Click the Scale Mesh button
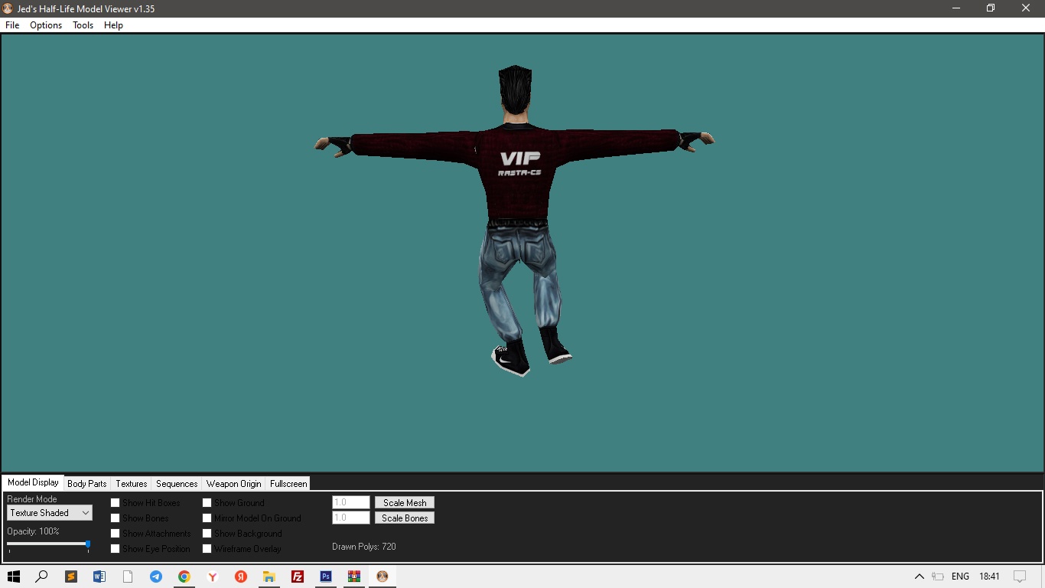The image size is (1045, 588). [405, 503]
